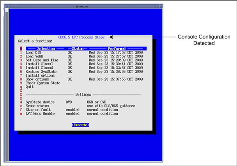Select Install ClassC step

coord(39,64)
